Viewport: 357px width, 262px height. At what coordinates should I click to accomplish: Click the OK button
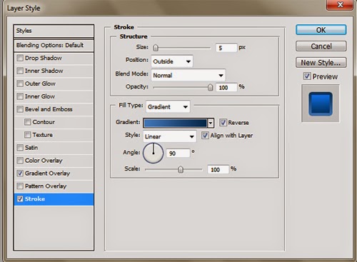(x=321, y=30)
